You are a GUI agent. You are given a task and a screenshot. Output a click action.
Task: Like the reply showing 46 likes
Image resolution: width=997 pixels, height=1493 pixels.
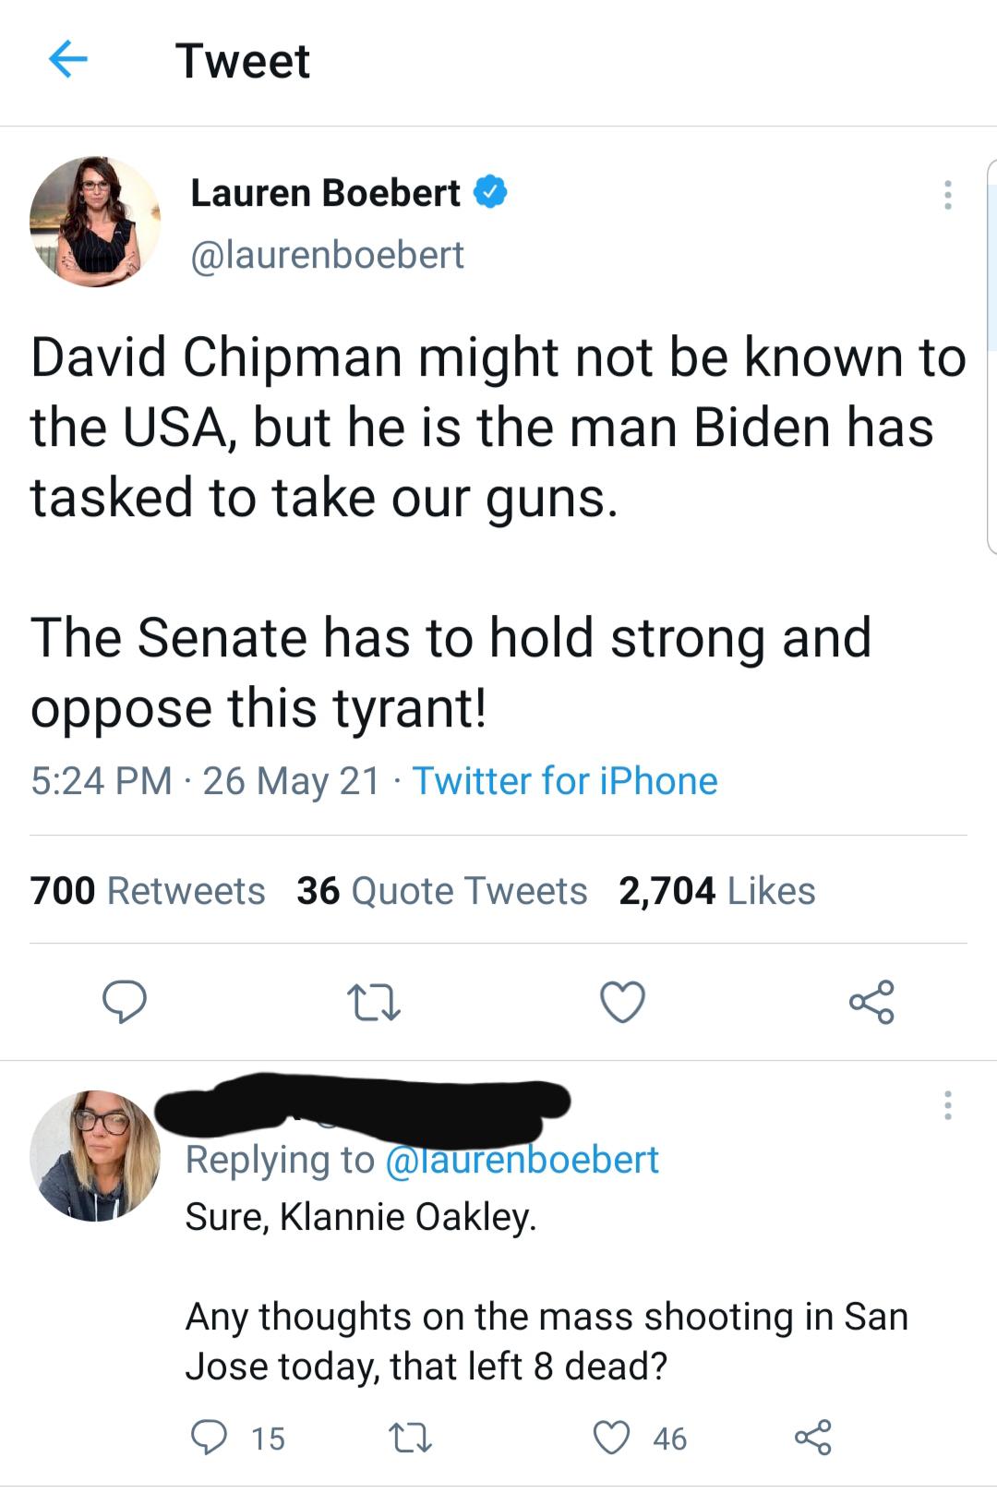611,1438
